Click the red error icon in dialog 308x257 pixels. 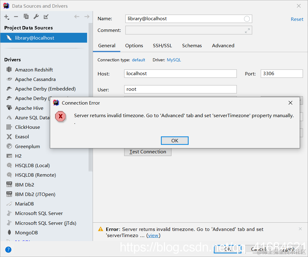tap(61, 116)
